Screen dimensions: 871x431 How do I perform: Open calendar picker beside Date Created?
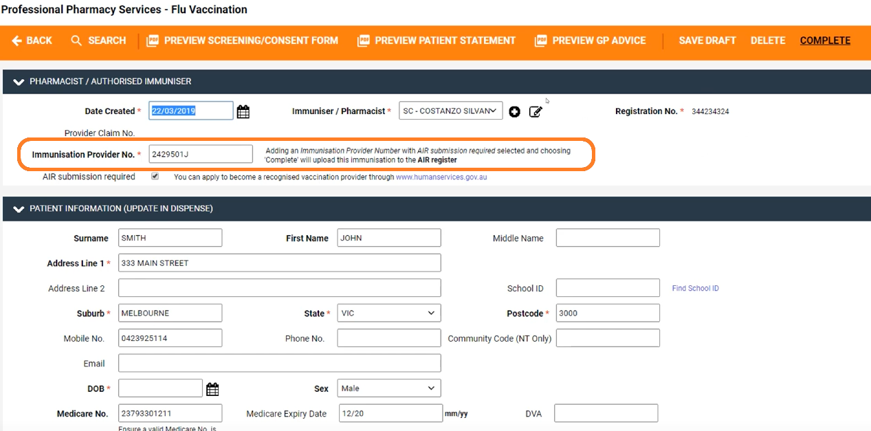[243, 111]
